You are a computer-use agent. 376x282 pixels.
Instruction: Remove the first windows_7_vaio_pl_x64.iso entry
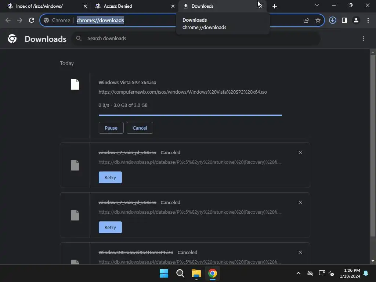point(300,152)
